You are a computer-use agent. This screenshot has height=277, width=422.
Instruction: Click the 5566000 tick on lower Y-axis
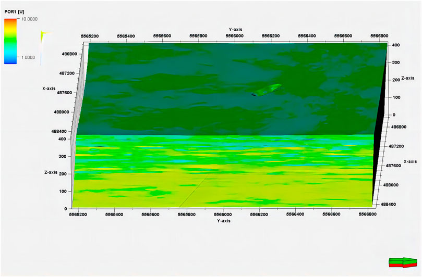click(x=223, y=215)
